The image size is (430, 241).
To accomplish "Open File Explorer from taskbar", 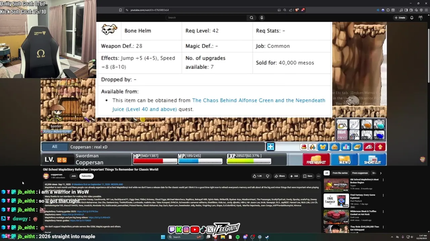I will tap(223, 237).
